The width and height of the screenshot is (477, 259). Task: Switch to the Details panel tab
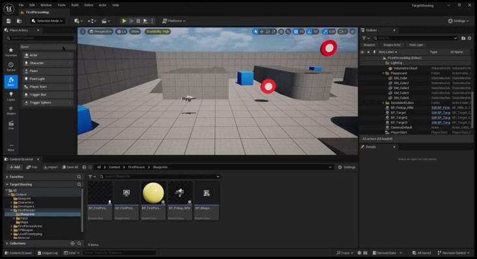[371, 147]
